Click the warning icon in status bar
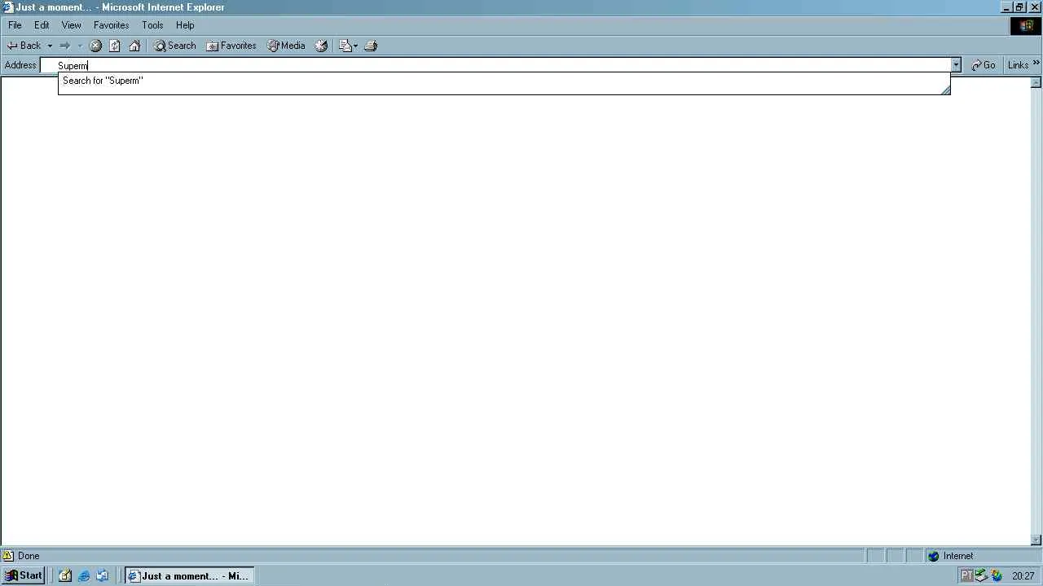Screen dimensions: 1043x586 pyautogui.click(x=8, y=556)
